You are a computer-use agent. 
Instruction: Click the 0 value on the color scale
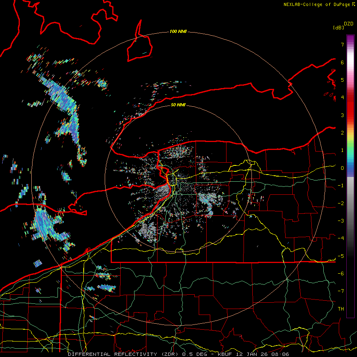coord(342,168)
